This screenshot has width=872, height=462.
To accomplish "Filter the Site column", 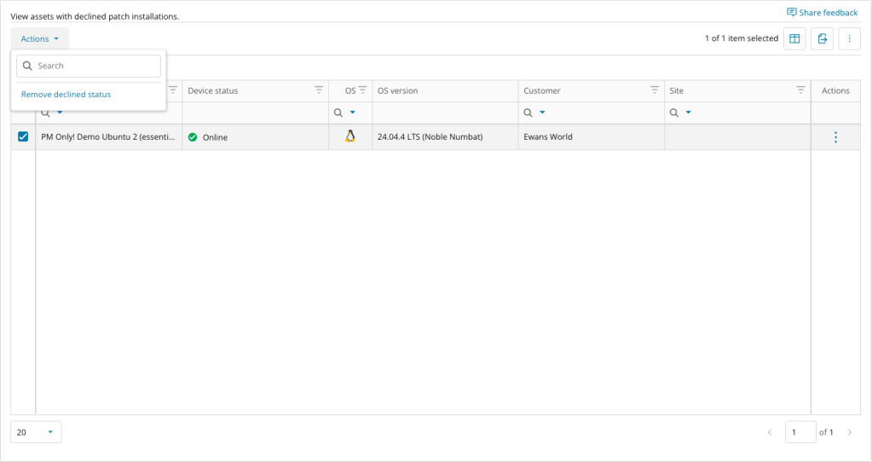I will click(x=800, y=90).
